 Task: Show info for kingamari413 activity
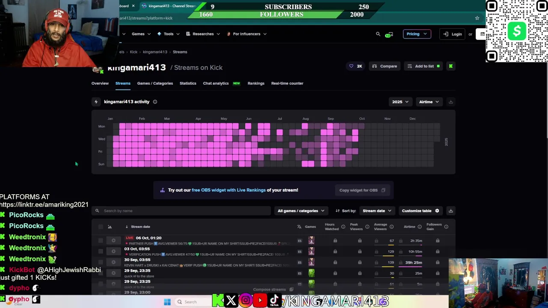click(155, 102)
